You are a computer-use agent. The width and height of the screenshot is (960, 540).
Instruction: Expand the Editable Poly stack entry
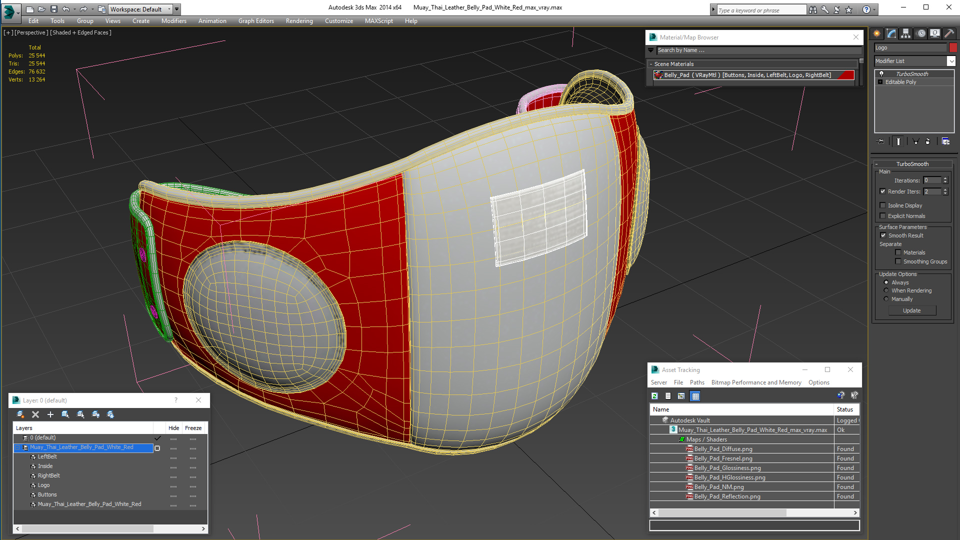click(880, 82)
